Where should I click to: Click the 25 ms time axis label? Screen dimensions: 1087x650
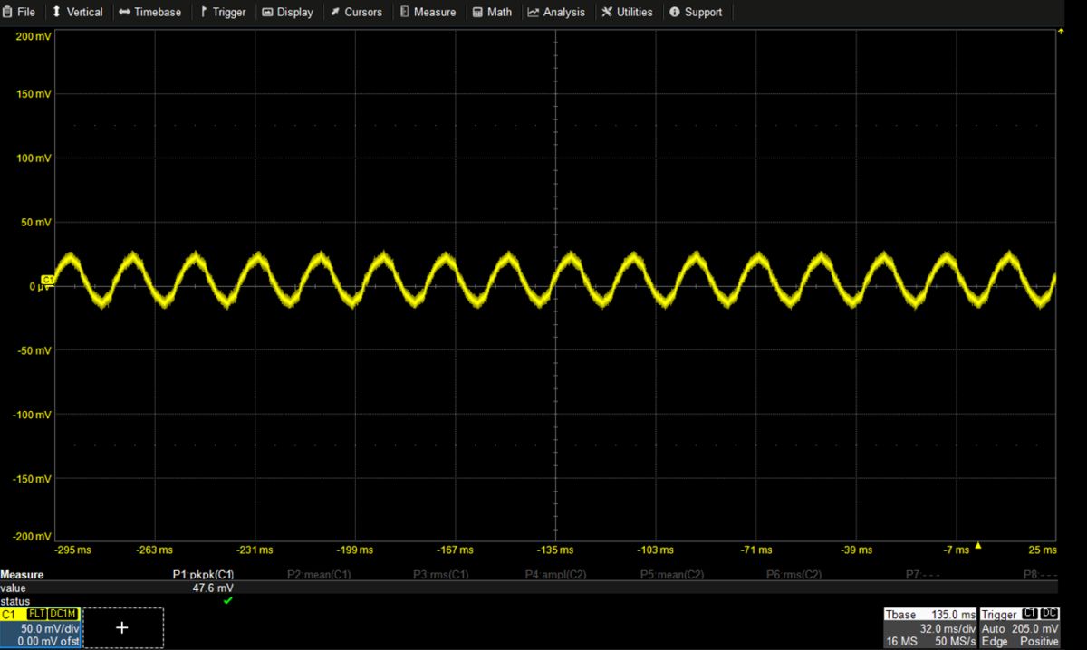click(1042, 550)
